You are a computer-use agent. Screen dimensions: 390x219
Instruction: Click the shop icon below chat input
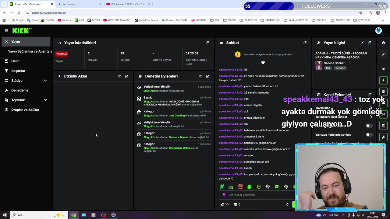pyautogui.click(x=235, y=204)
